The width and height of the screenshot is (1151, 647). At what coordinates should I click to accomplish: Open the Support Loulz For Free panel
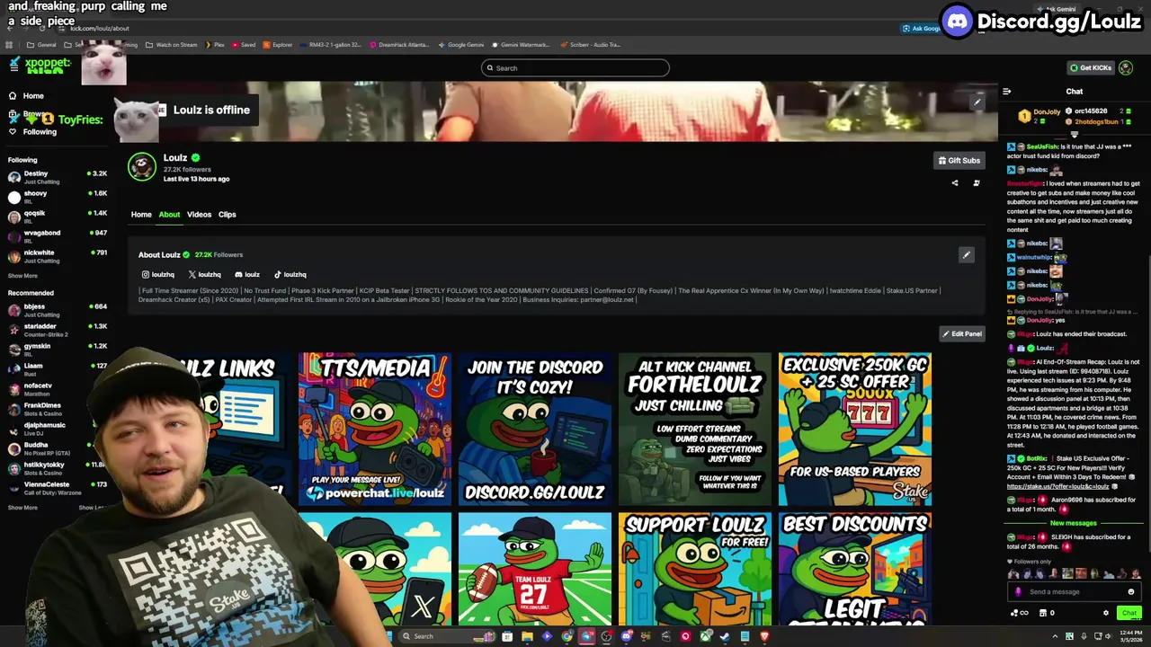pos(695,569)
